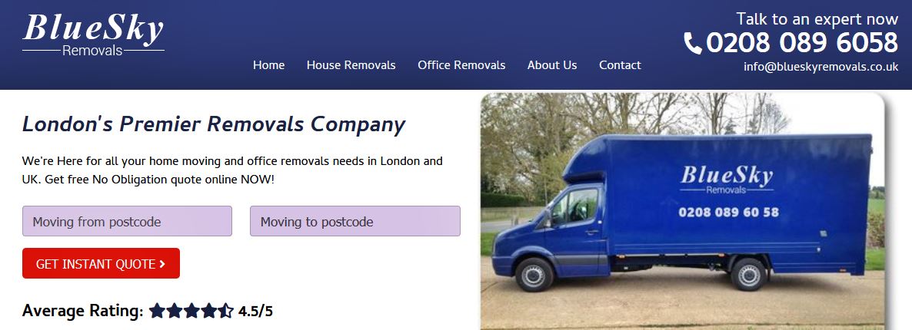Call the 0208 089 6058 number link
912x330 pixels.
pyautogui.click(x=802, y=43)
